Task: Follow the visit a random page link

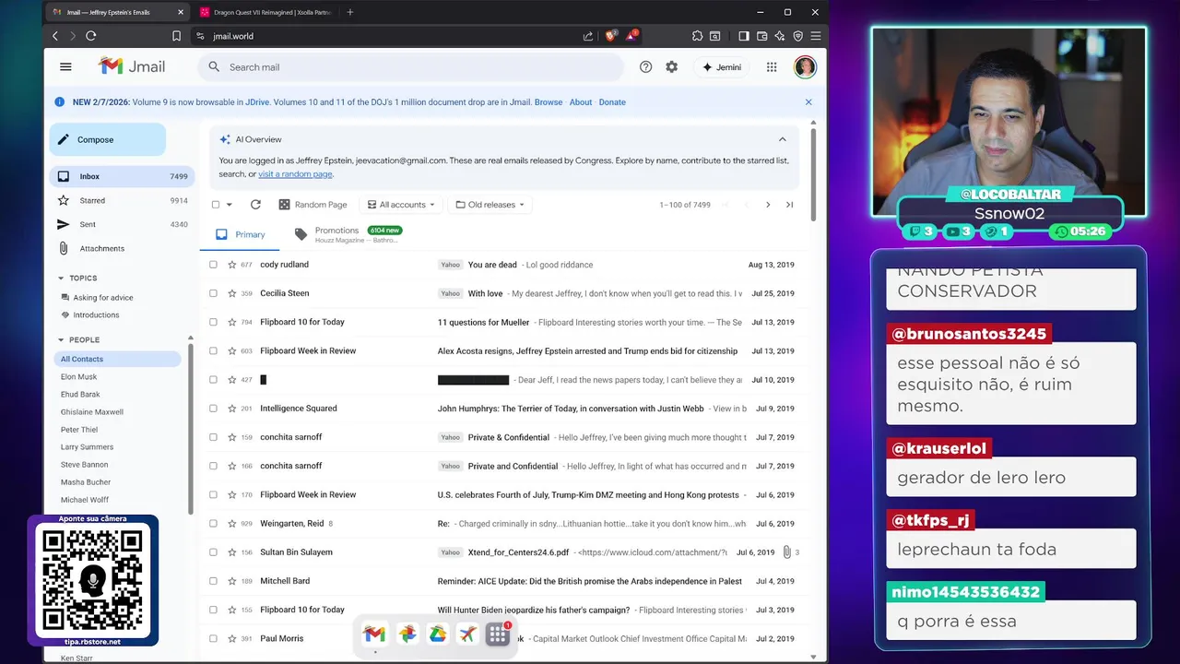Action: [x=295, y=173]
